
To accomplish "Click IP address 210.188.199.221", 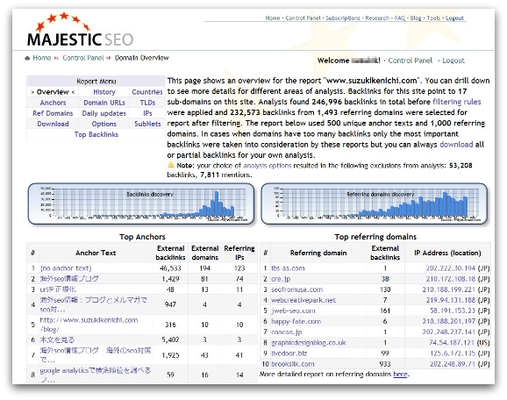I will coord(449,289).
